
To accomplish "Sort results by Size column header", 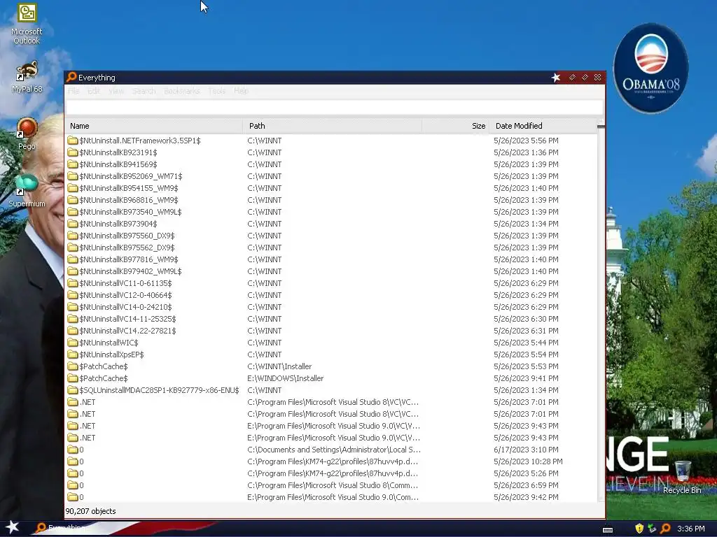I will point(455,126).
